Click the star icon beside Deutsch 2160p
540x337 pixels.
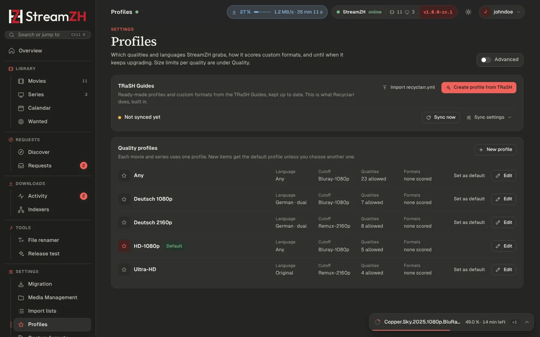124,222
